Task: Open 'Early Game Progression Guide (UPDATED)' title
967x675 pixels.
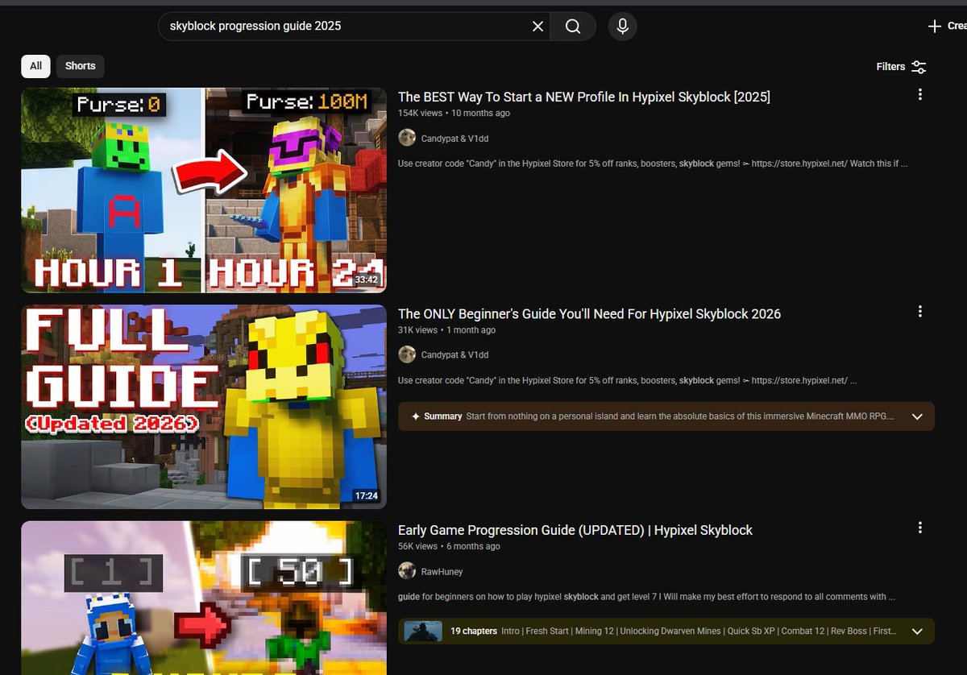Action: pyautogui.click(x=575, y=530)
